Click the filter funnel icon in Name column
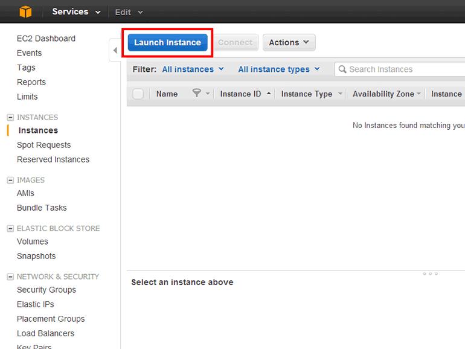Viewport: 465px width, 349px height. tap(196, 94)
